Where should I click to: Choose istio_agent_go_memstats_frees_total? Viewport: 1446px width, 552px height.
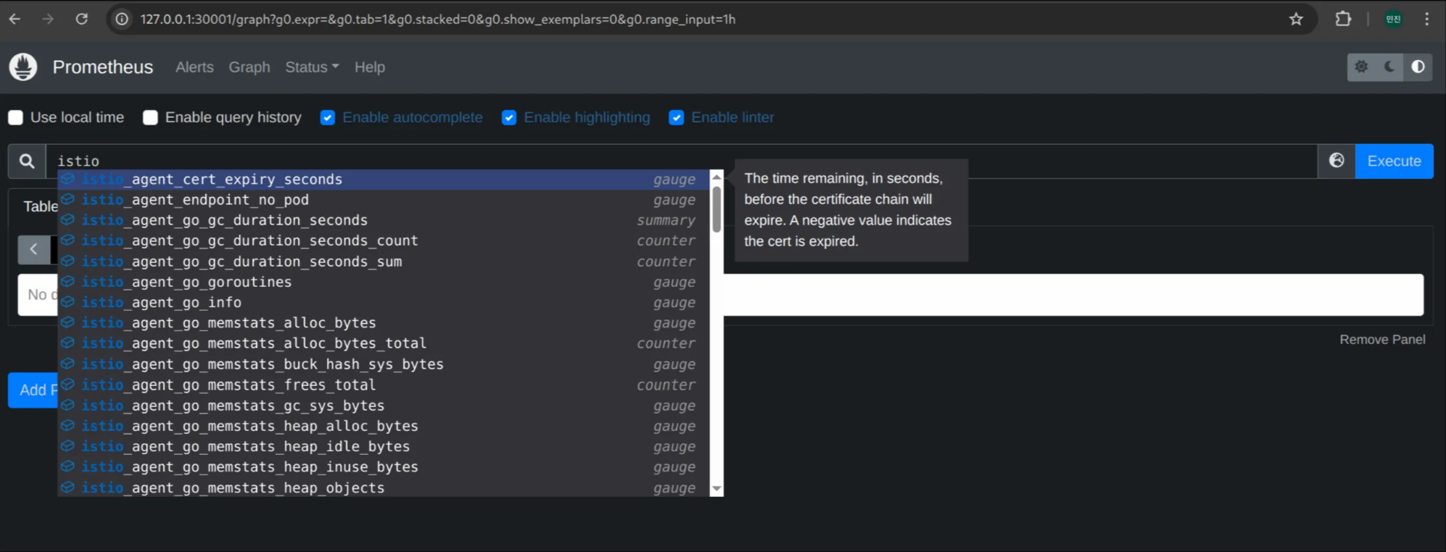click(384, 385)
